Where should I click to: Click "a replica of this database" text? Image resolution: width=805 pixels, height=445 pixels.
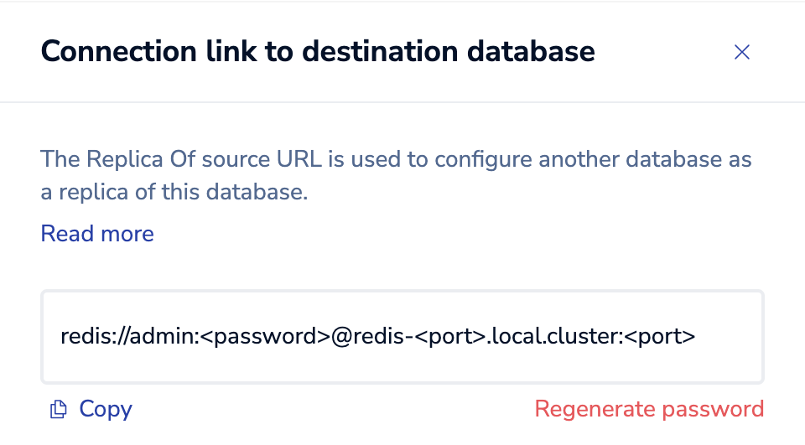[174, 193]
